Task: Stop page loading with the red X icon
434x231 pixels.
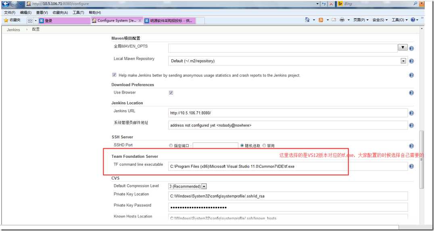Action: click(x=331, y=4)
